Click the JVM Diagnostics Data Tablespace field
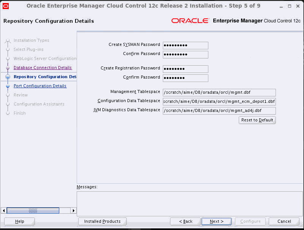 [x=219, y=111]
